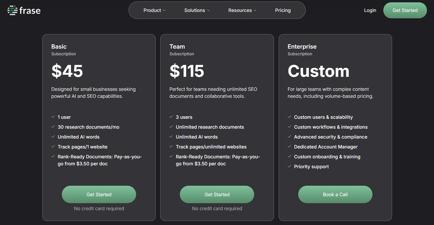This screenshot has height=225, width=434.
Task: Click the checkmark beside "Custom users & scalability"
Action: click(289, 117)
